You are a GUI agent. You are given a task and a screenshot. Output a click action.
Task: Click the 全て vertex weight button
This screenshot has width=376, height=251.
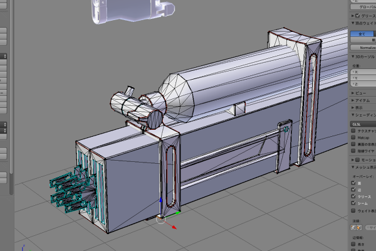(x=362, y=34)
